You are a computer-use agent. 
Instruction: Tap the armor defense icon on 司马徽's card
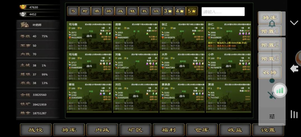tap(70, 35)
